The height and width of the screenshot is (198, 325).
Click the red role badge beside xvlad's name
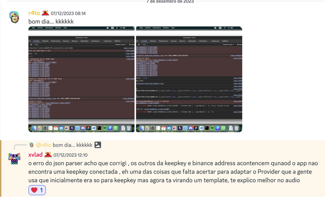coord(48,155)
